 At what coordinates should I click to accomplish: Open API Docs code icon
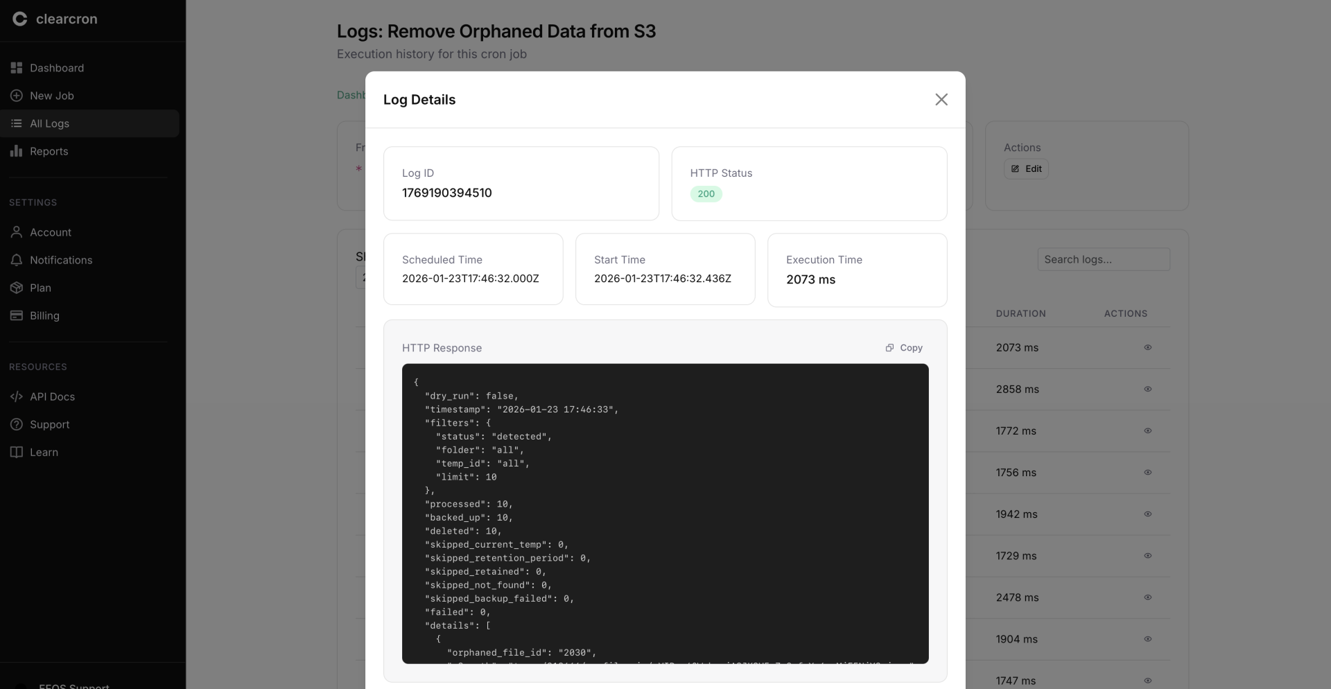click(x=17, y=396)
